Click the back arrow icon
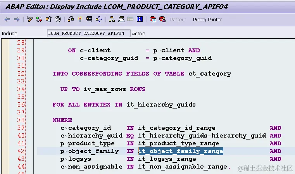 (x=7, y=19)
